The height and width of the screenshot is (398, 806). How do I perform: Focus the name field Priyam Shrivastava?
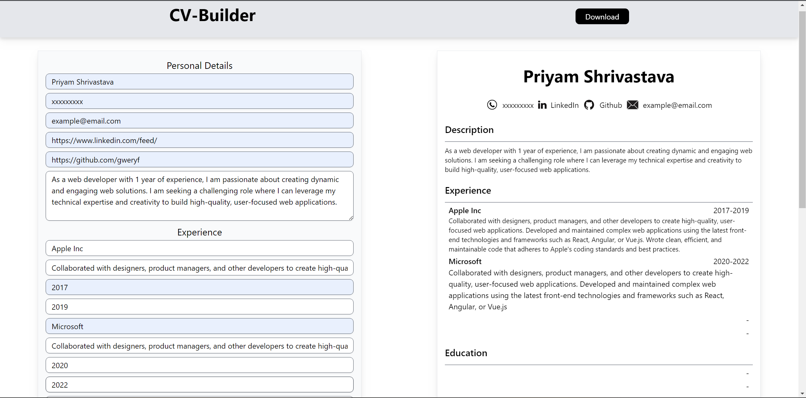[x=200, y=82]
